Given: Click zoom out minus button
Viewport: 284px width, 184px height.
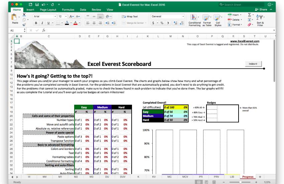Looking at the screenshot, I should click(x=224, y=182).
